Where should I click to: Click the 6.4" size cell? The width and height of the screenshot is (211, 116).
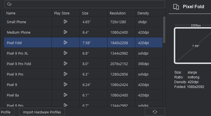pos(94,32)
